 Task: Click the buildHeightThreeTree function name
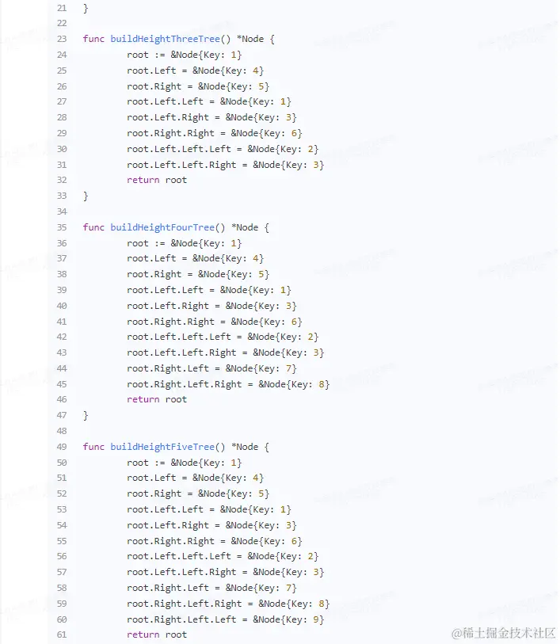(165, 39)
